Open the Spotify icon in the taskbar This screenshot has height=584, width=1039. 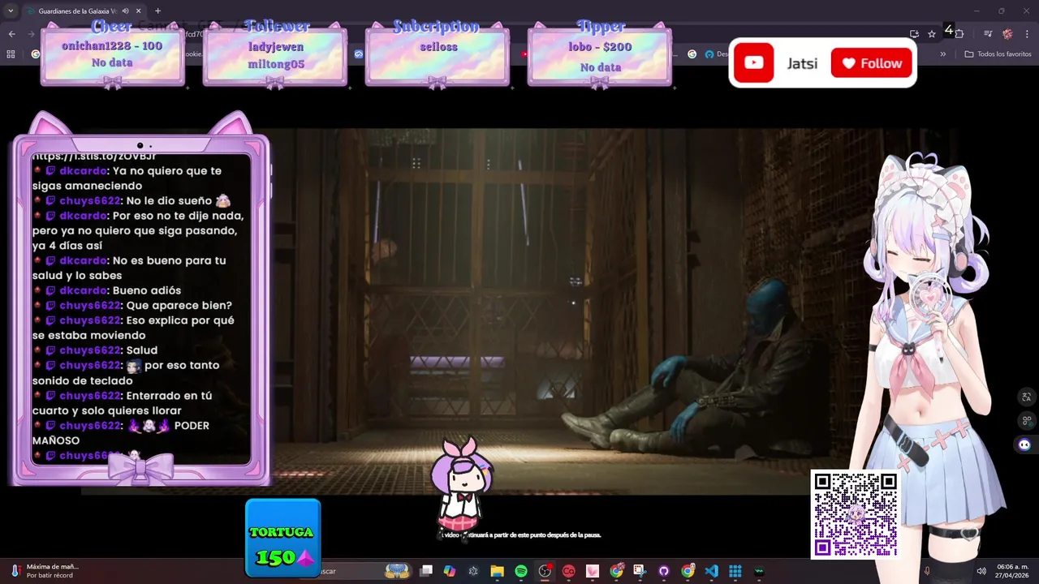[521, 571]
